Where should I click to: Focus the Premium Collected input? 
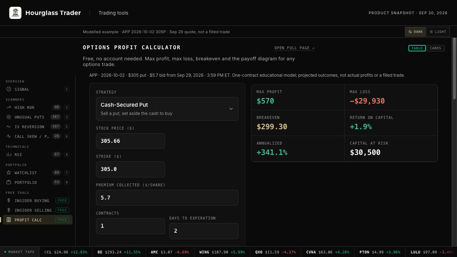coord(167,198)
